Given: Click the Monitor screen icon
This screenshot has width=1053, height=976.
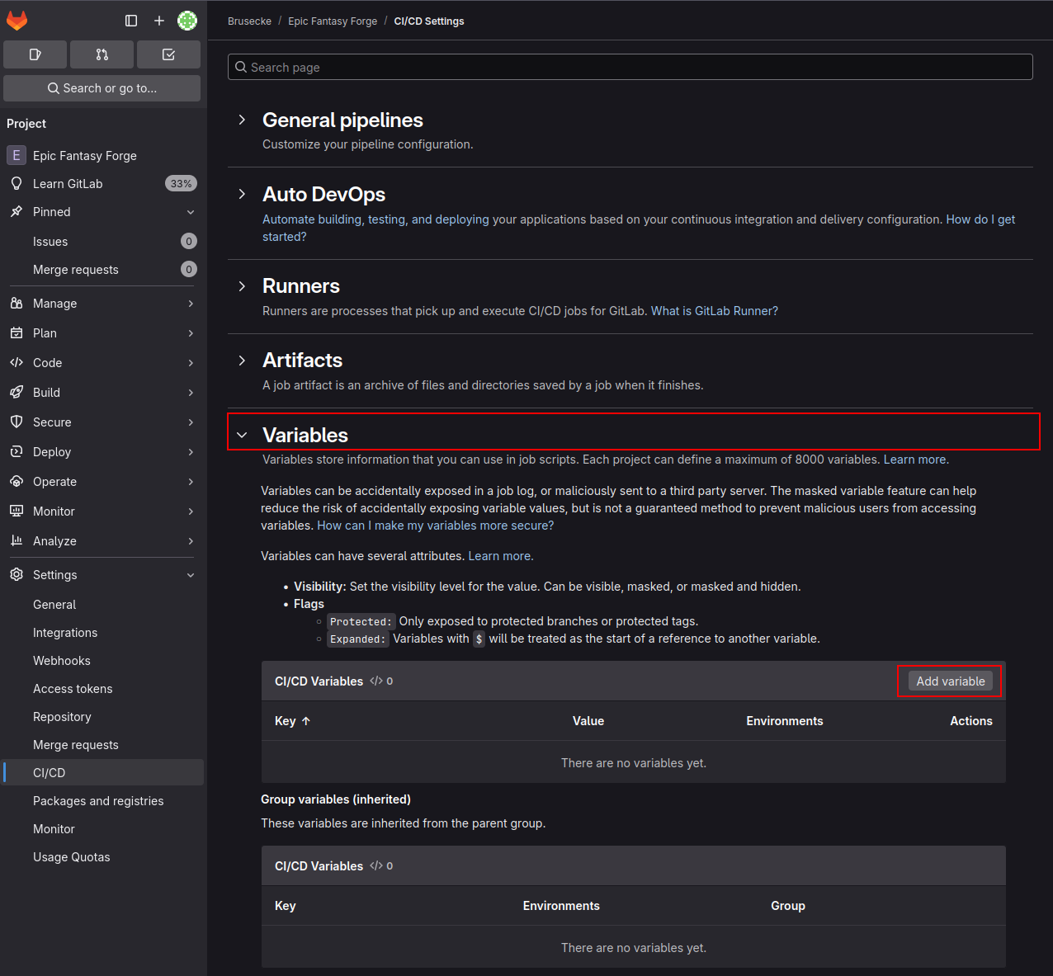Looking at the screenshot, I should click(17, 511).
